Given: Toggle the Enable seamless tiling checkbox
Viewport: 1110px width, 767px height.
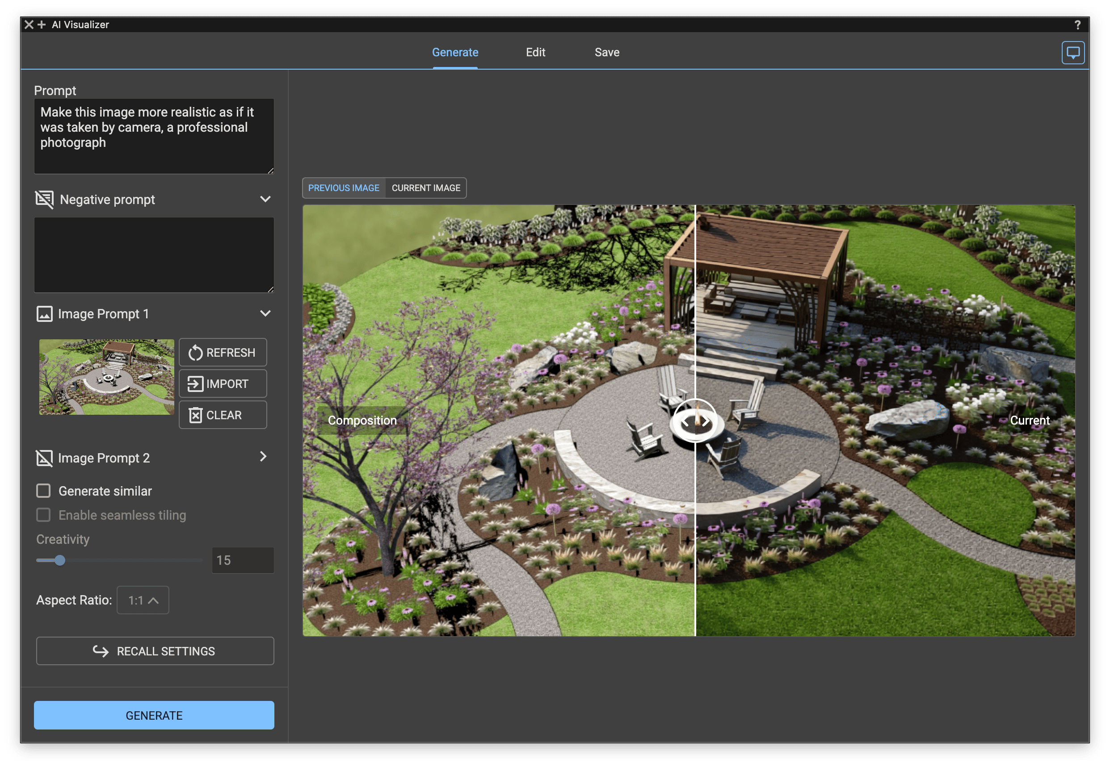Looking at the screenshot, I should (x=43, y=515).
